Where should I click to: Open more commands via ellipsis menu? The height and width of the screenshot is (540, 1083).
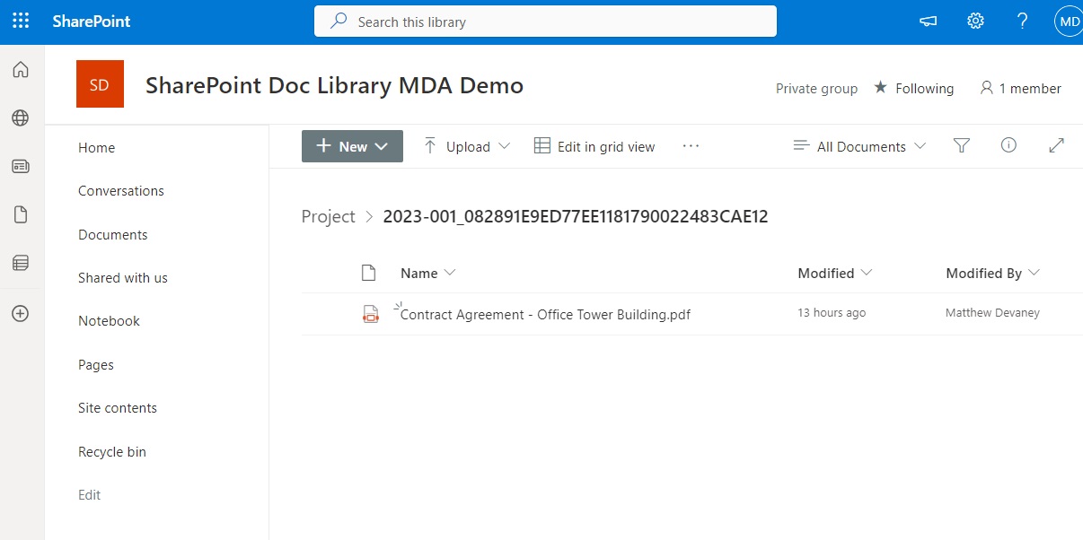[691, 145]
